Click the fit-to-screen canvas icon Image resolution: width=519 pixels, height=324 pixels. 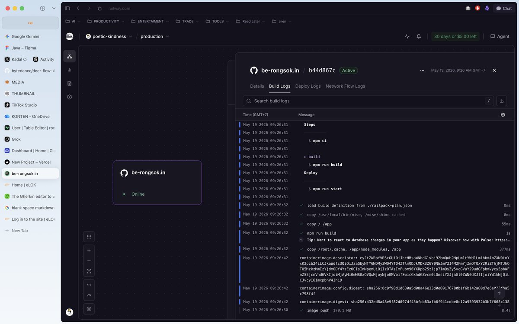[89, 271]
